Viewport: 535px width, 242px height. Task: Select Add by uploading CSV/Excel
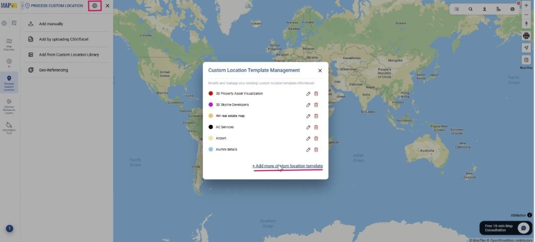[x=66, y=39]
